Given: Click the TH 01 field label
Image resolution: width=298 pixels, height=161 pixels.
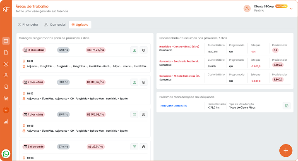Looking at the screenshot, I should (x=30, y=61).
